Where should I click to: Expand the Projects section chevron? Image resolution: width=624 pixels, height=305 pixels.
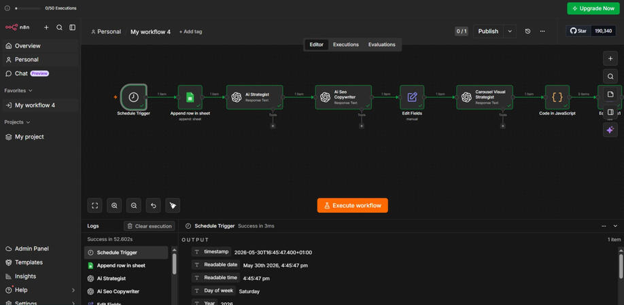point(29,122)
